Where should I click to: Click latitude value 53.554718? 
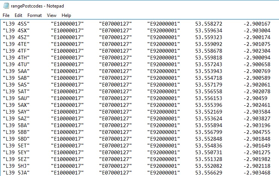209,78
